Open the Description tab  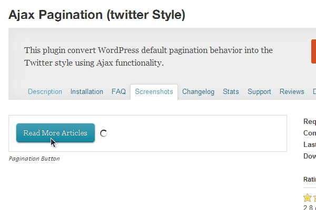[45, 91]
